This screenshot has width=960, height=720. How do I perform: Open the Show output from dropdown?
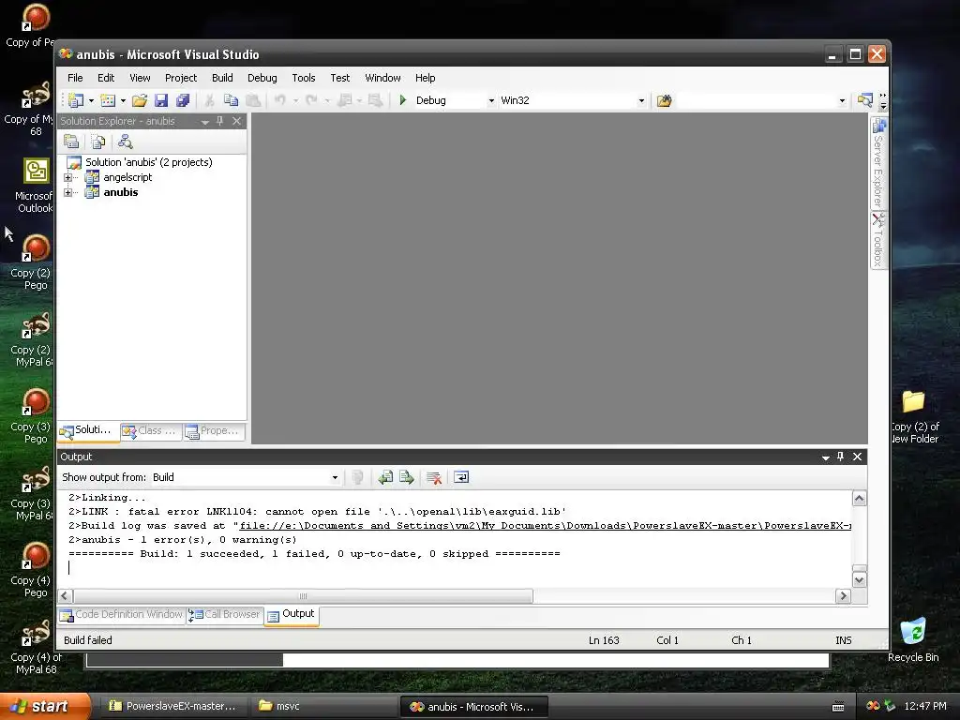(335, 477)
